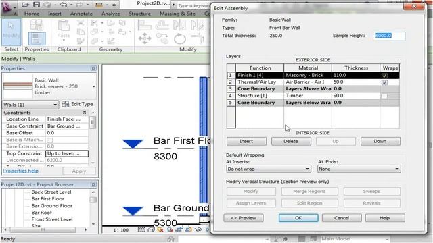The width and height of the screenshot is (433, 243).
Task: Click the Trim/Extend icon
Action: point(197,38)
